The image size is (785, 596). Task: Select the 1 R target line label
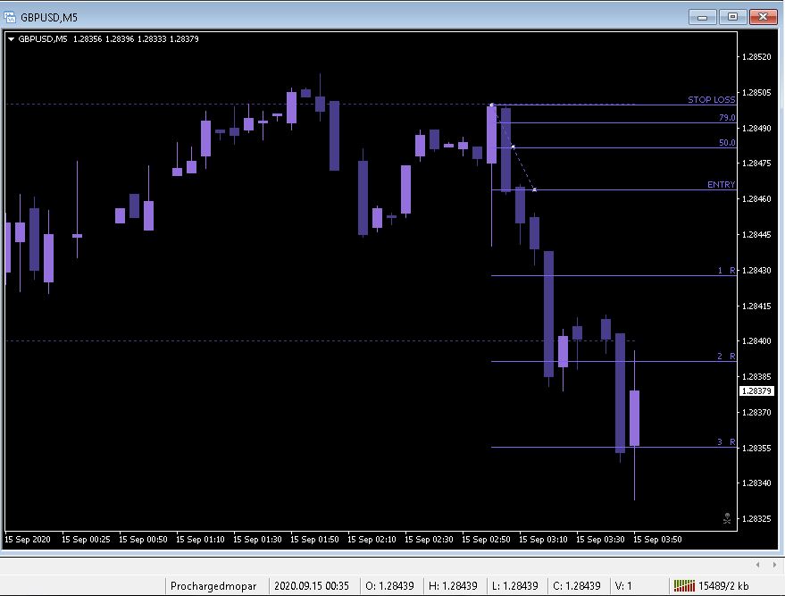click(726, 271)
